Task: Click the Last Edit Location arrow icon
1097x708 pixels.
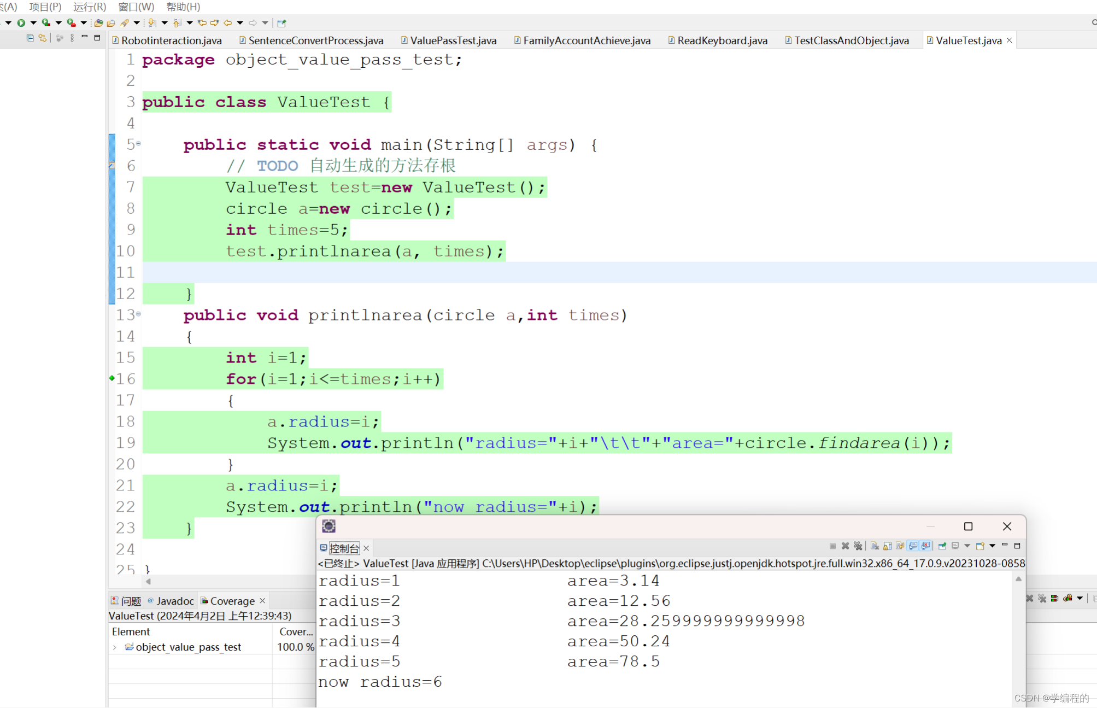Action: click(x=202, y=23)
